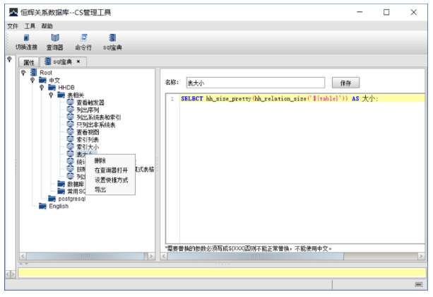This screenshot has width=433, height=297.
Task: Click the editor scroll-right arrow
Action: 421,257
